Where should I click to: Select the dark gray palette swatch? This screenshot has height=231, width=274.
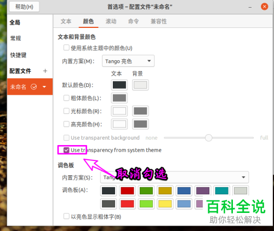pos(109,204)
